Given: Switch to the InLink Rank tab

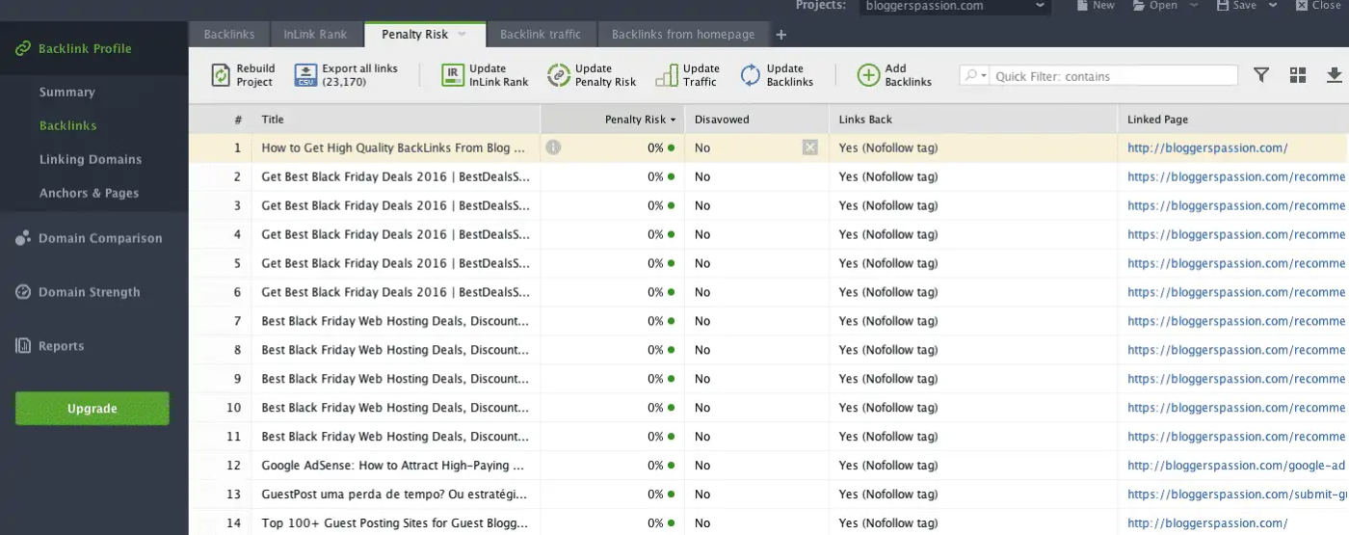Looking at the screenshot, I should [315, 35].
